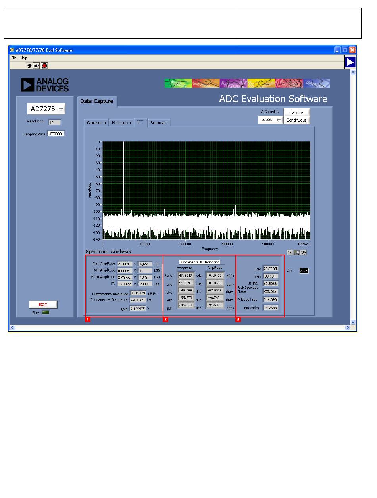Click the FFT spectrum plot area

point(206,190)
